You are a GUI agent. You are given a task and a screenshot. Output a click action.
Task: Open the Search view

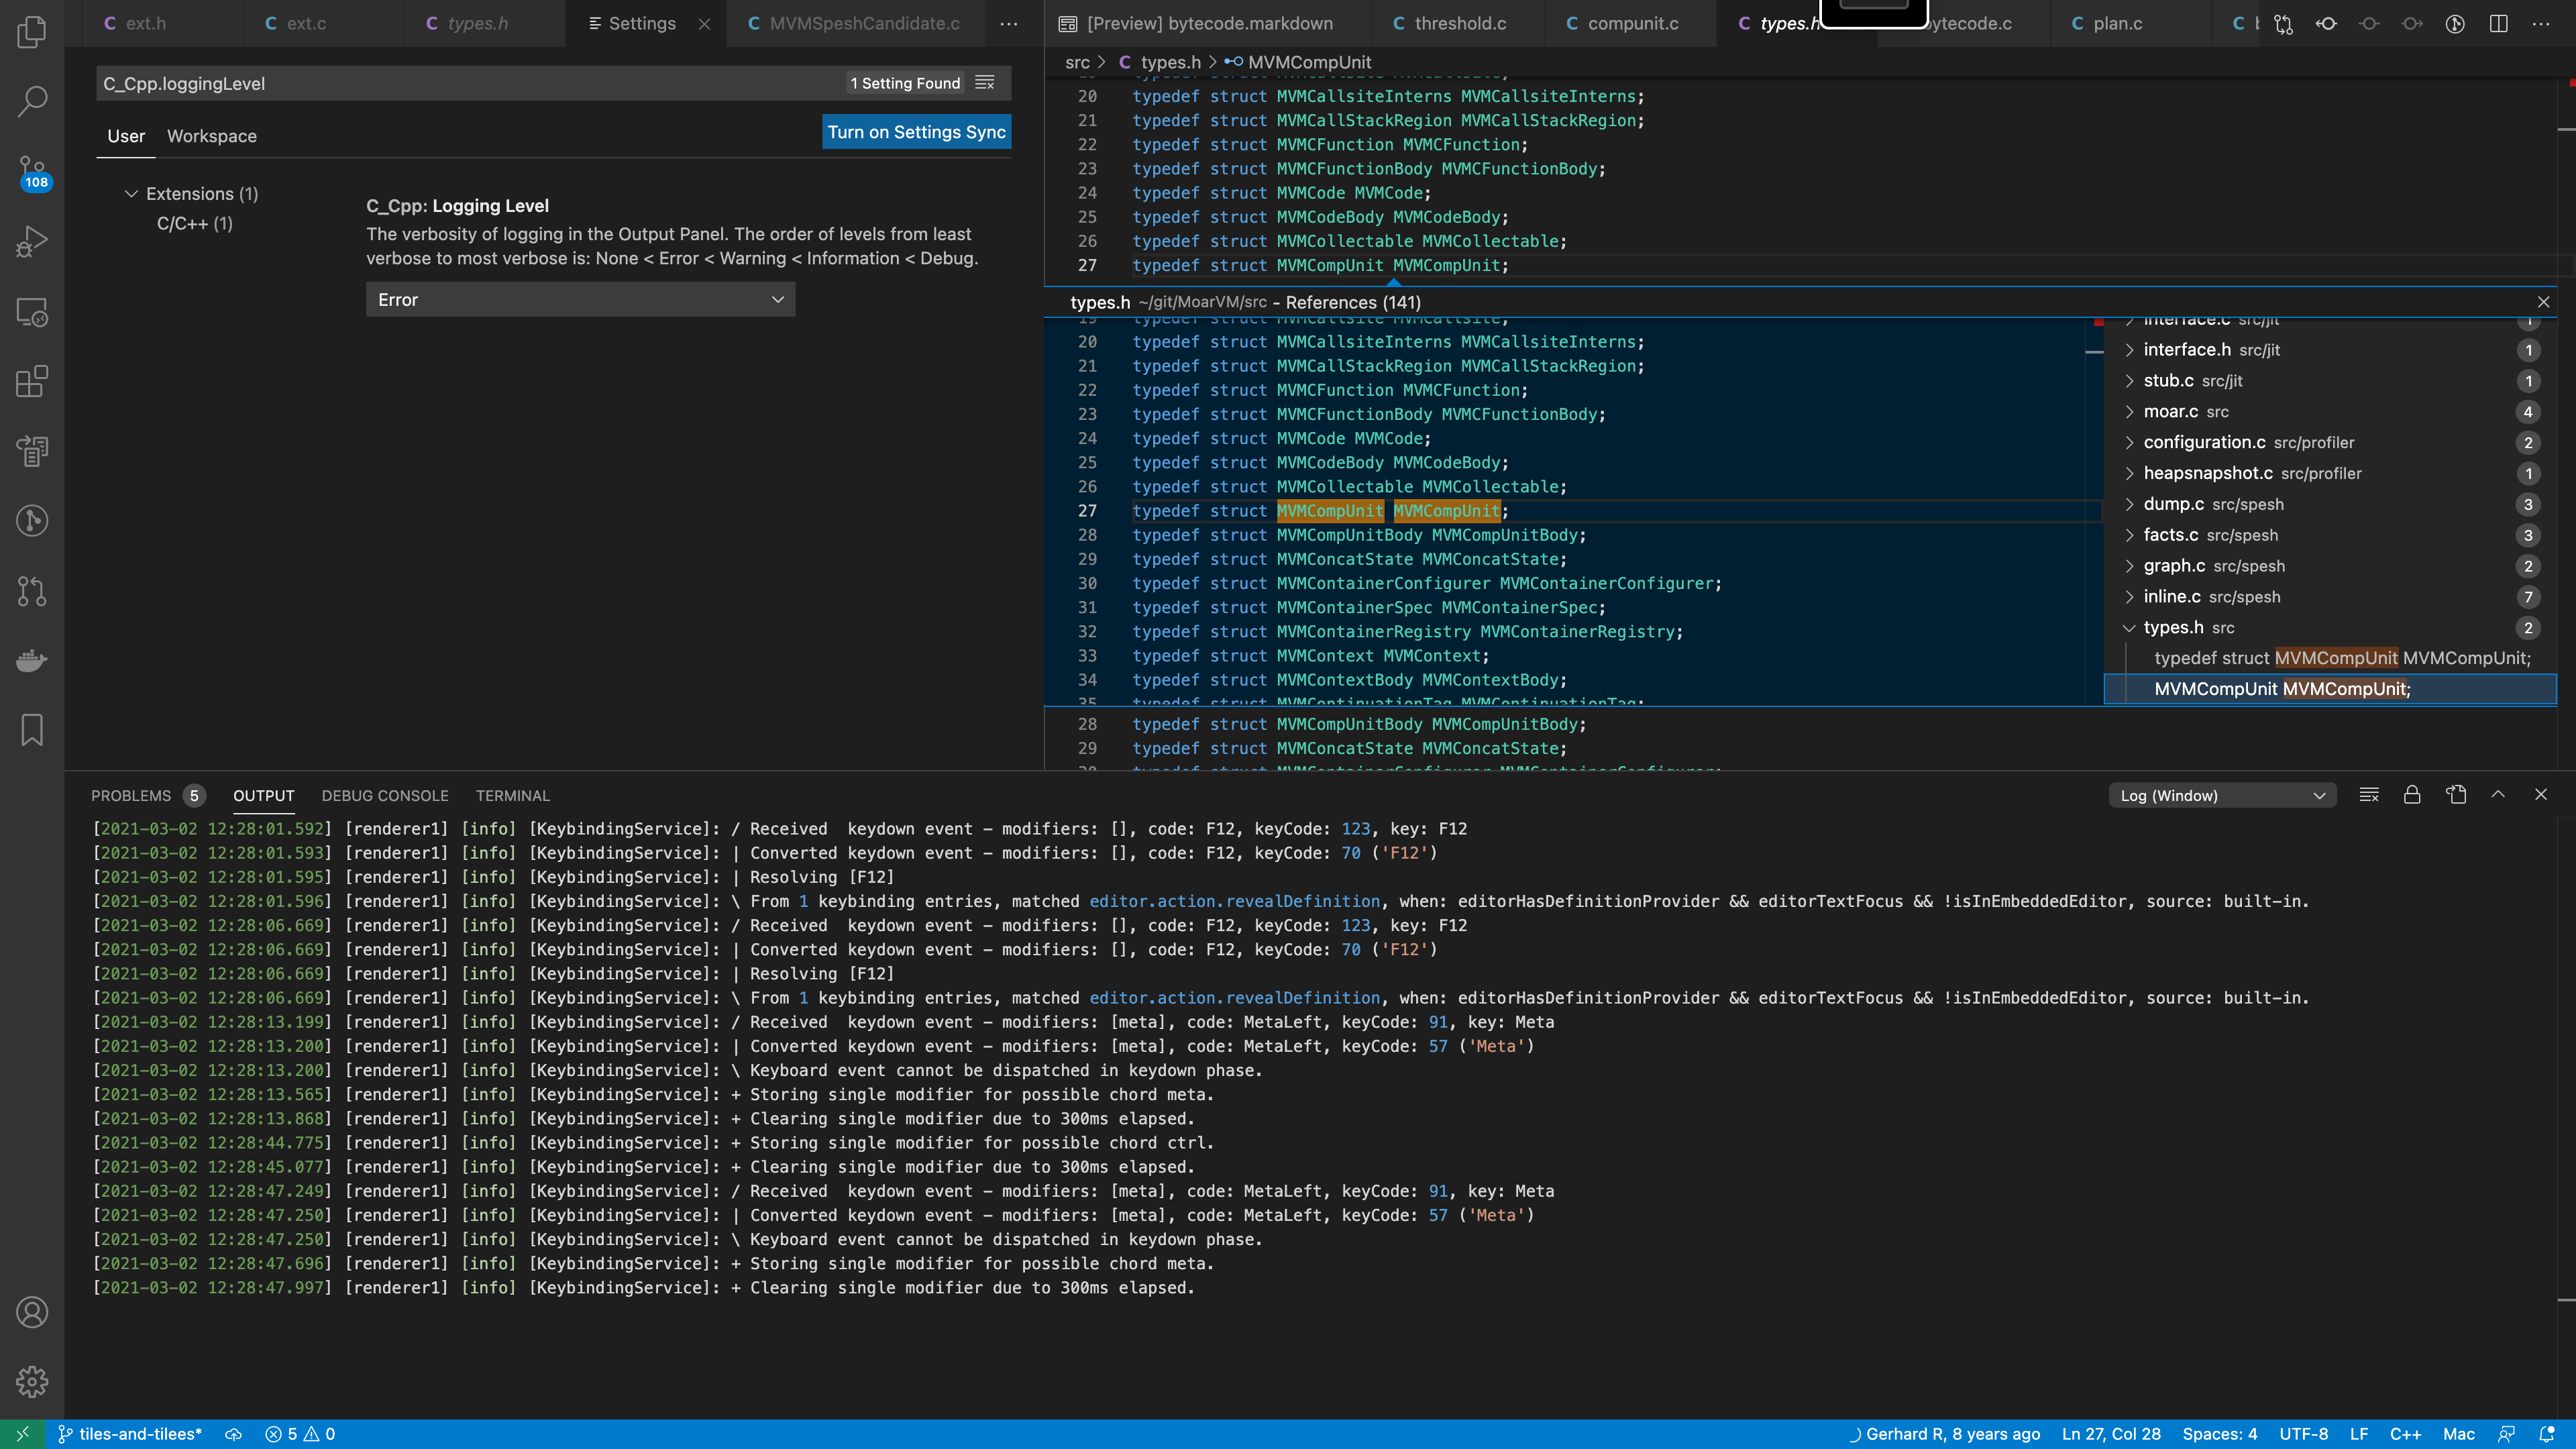[32, 100]
